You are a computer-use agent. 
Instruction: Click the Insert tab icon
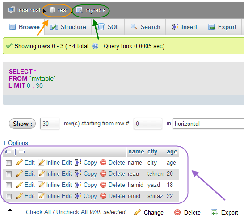[175, 27]
